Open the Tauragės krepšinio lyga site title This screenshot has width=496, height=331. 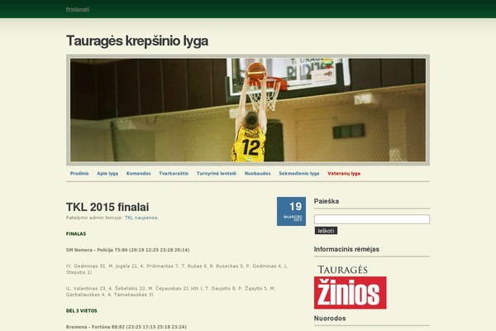coord(137,41)
